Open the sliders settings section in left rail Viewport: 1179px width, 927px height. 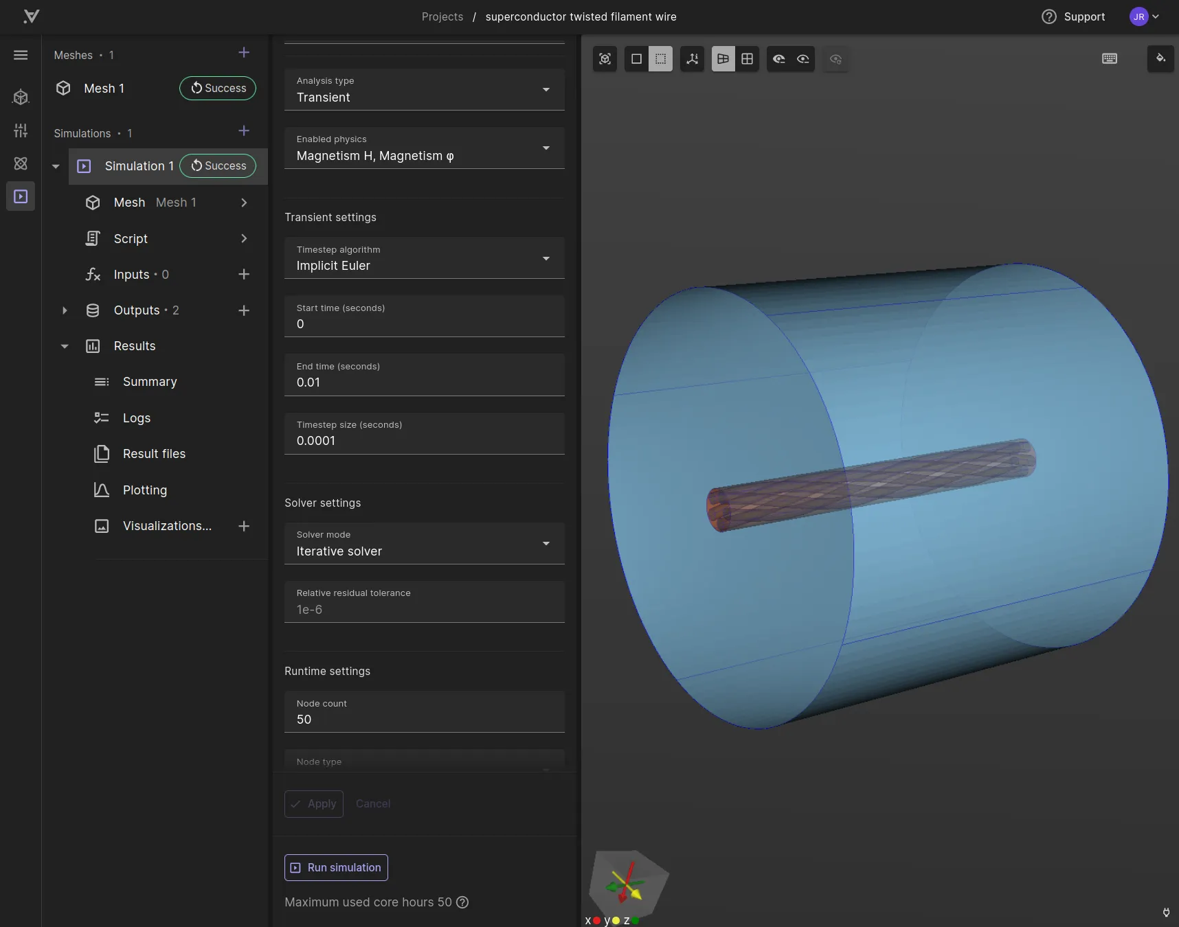21,130
